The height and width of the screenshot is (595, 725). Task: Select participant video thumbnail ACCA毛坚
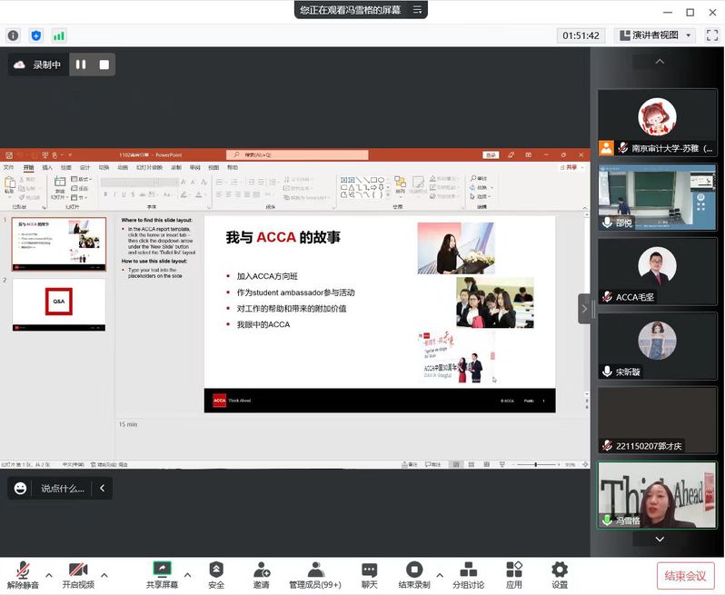coord(657,272)
